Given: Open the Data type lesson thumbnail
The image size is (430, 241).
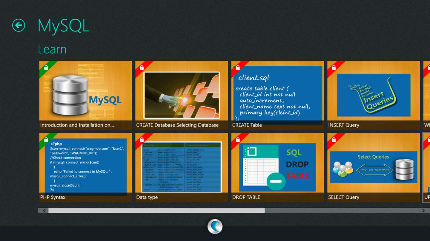Looking at the screenshot, I should pyautogui.click(x=182, y=167).
